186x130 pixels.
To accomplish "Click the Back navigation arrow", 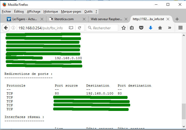I will [6, 28].
